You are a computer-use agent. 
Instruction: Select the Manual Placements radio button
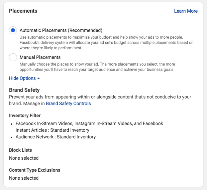[13, 57]
